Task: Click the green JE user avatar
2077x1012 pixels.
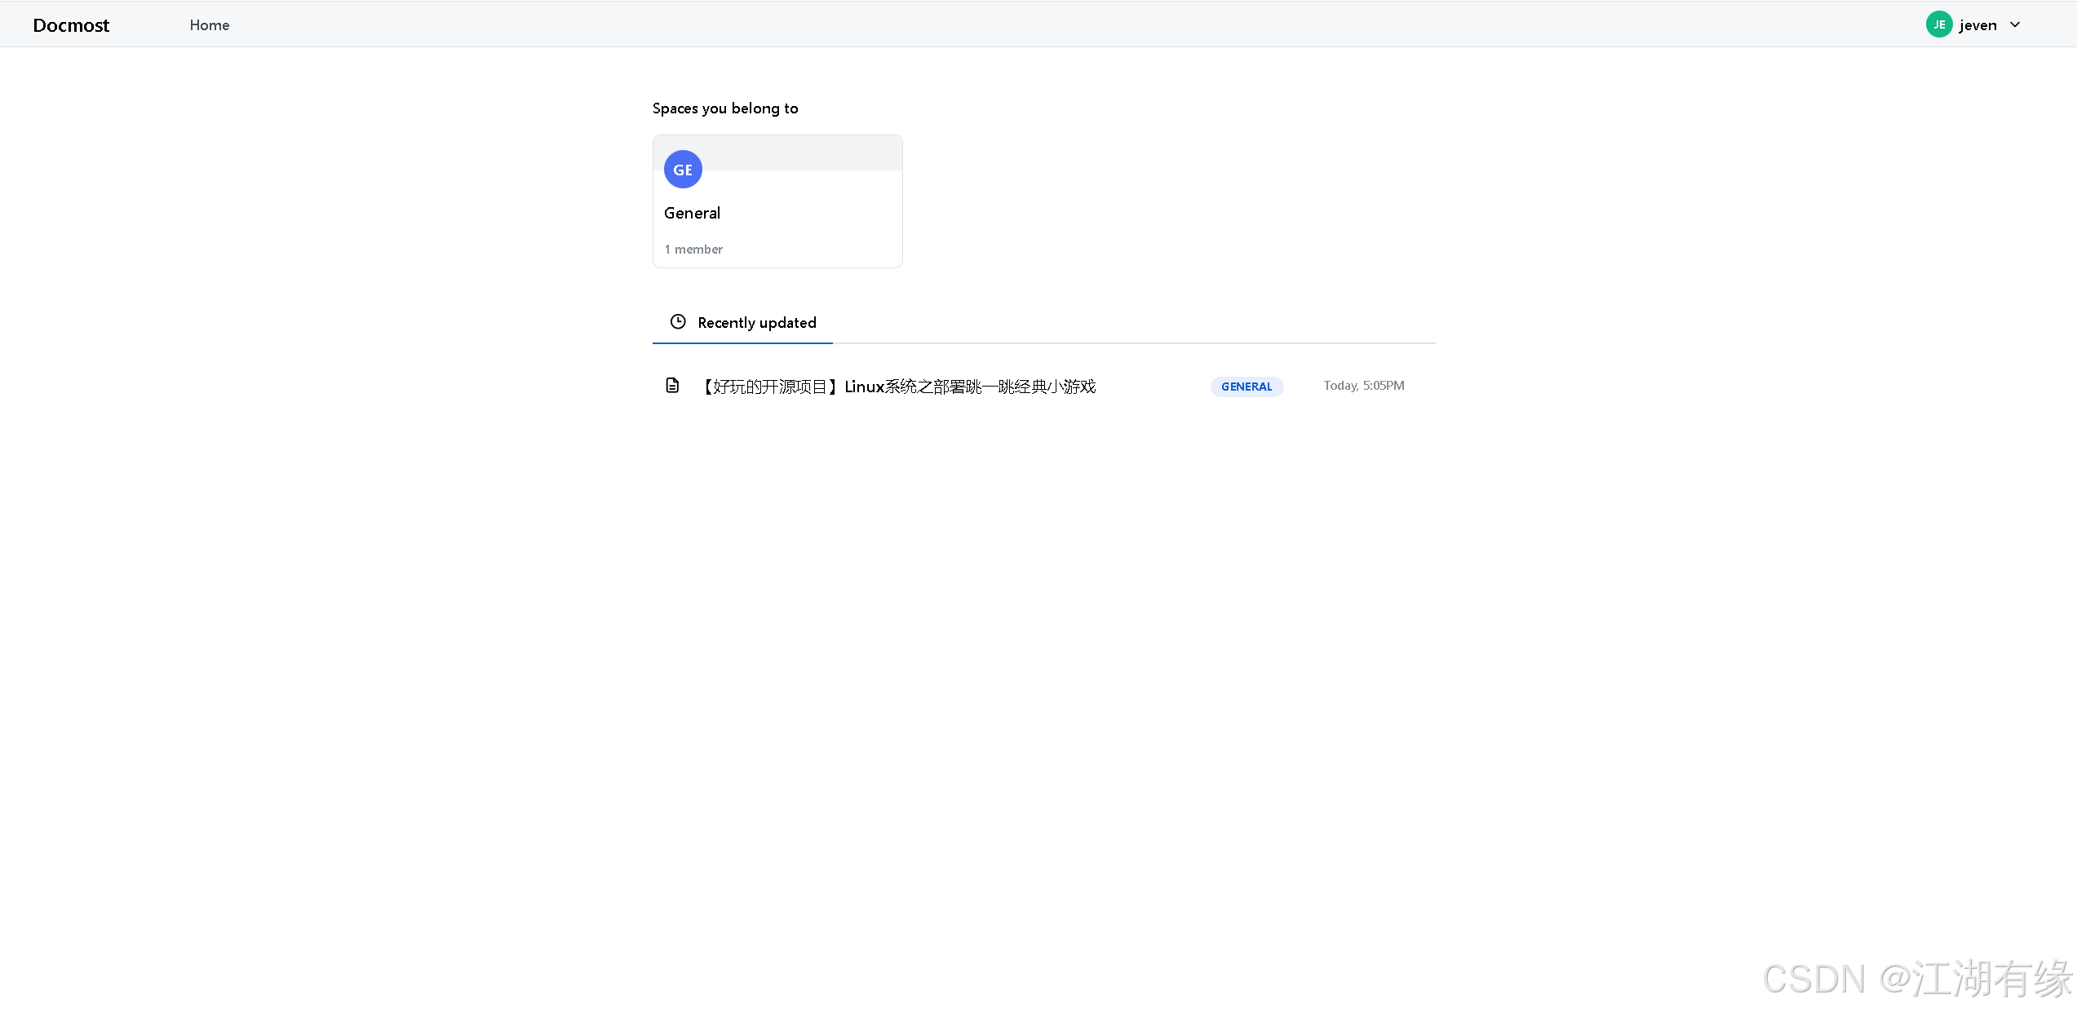Action: 1938,24
